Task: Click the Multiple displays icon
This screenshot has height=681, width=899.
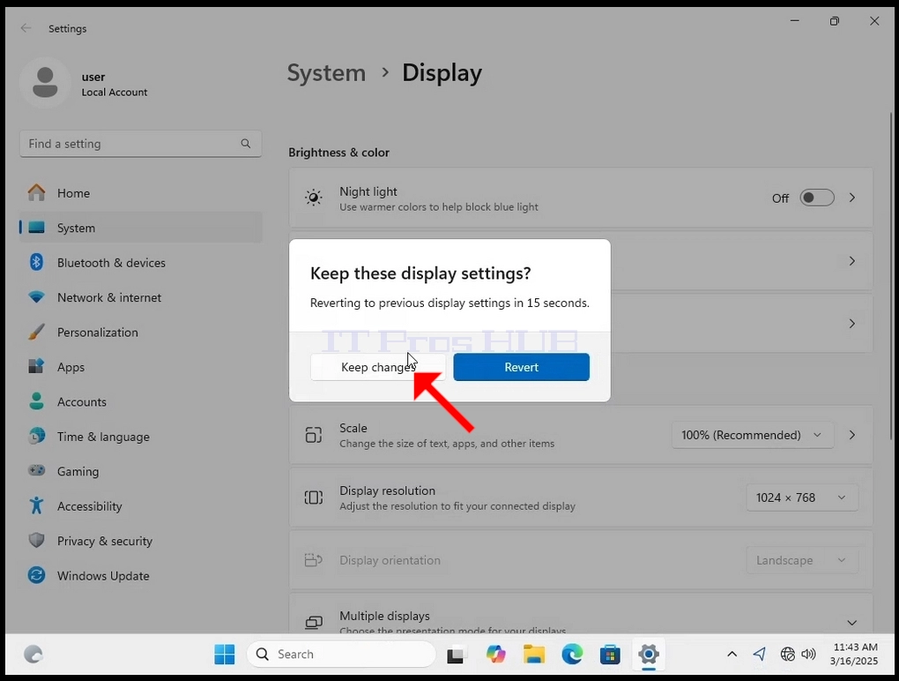Action: click(x=314, y=623)
